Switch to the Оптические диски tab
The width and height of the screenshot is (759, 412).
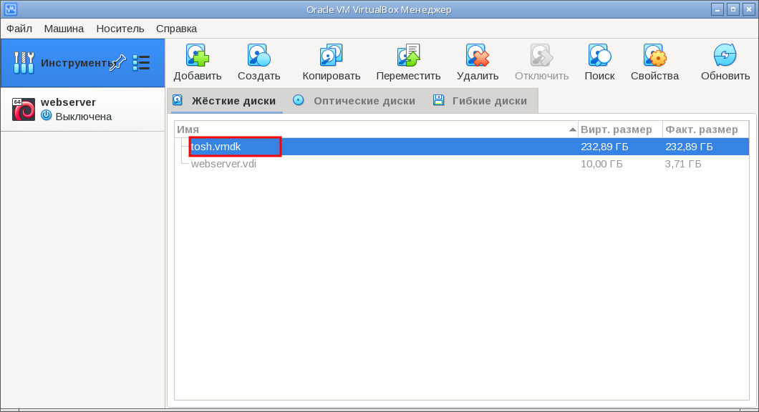point(354,101)
